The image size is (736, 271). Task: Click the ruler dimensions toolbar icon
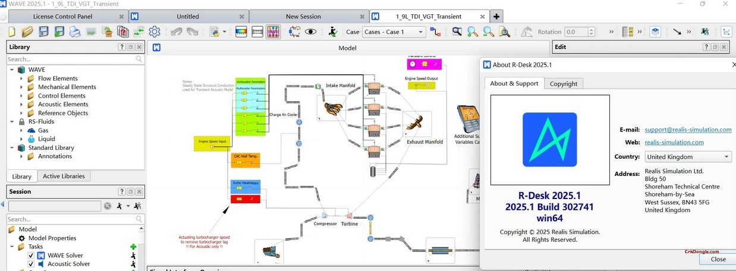tap(257, 31)
